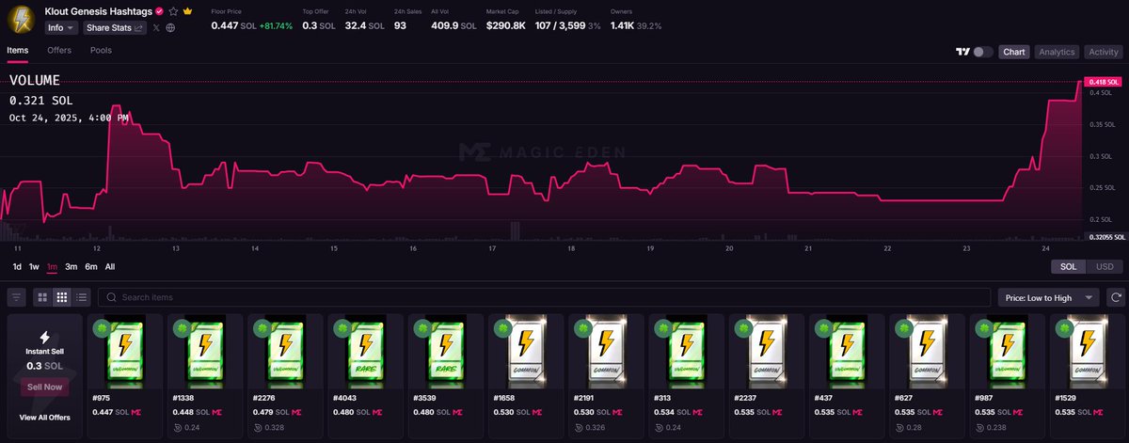Click the 24h Sales 93 value
The image size is (1129, 443).
(400, 26)
